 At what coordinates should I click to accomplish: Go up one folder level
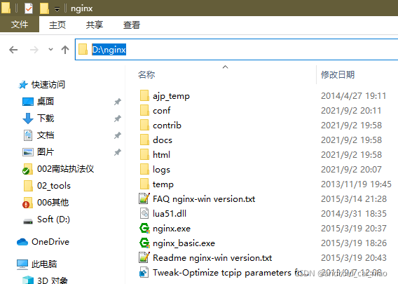[x=65, y=50]
